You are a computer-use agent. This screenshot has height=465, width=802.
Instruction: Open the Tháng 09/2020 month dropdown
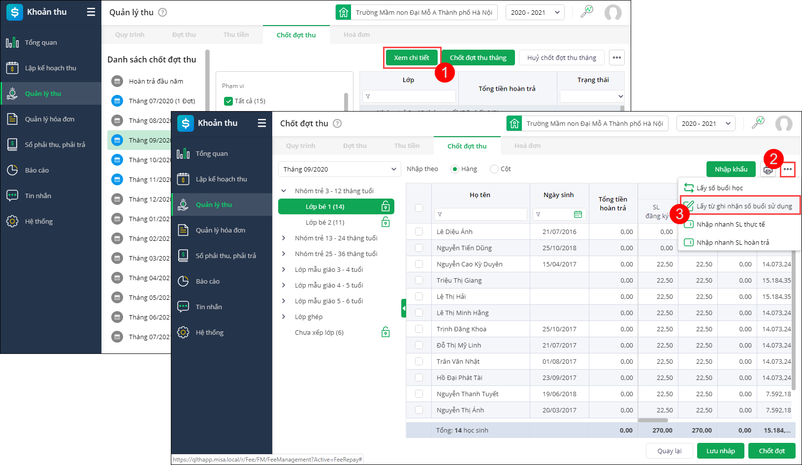point(340,169)
